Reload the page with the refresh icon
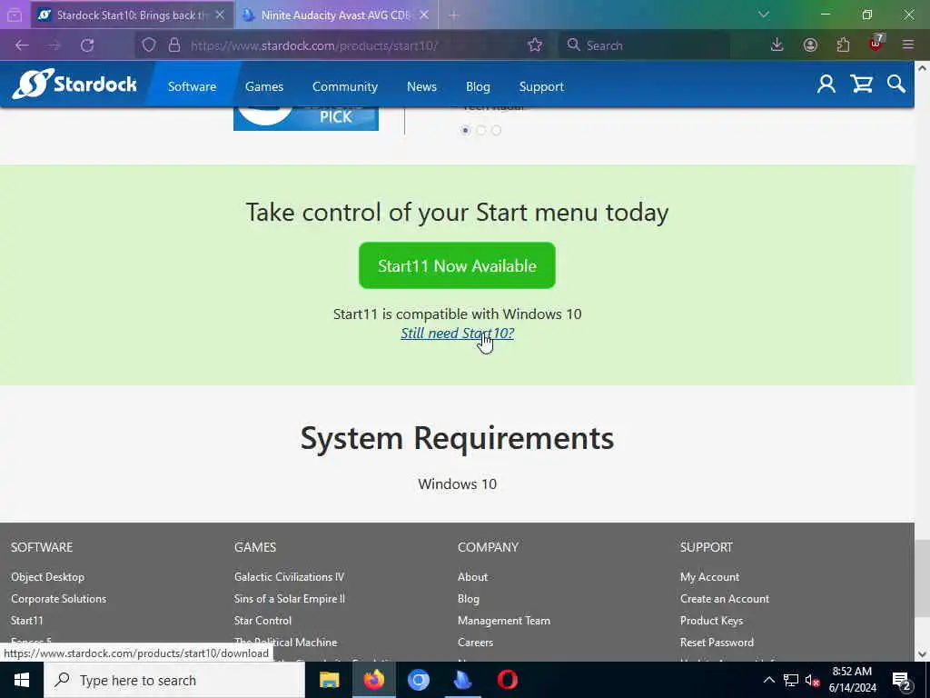Viewport: 930px width, 698px height. (87, 45)
